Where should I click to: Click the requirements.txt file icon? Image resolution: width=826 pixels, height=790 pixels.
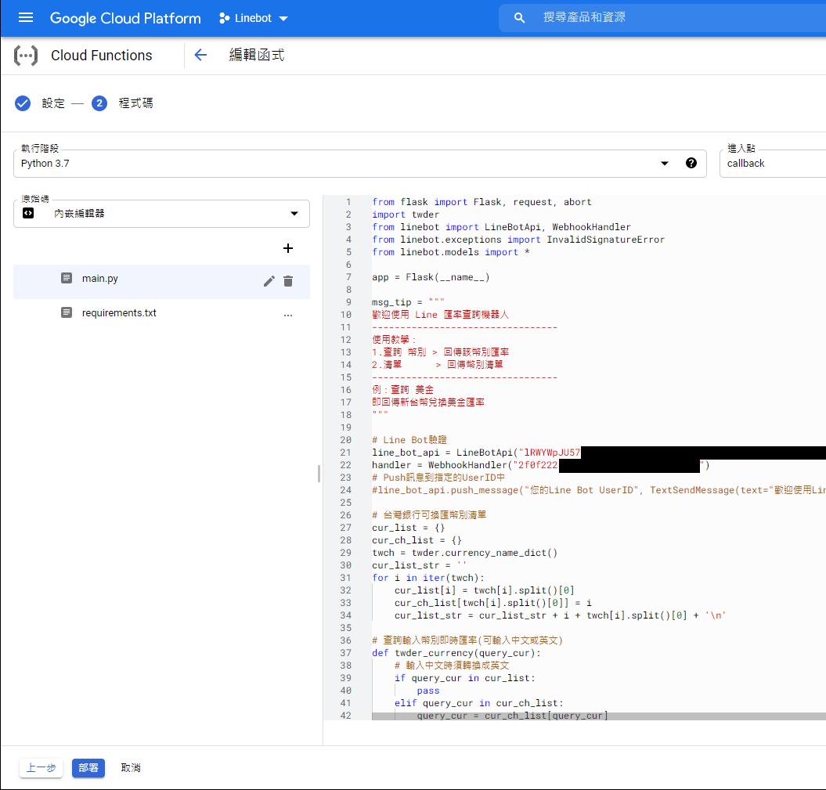click(x=67, y=313)
